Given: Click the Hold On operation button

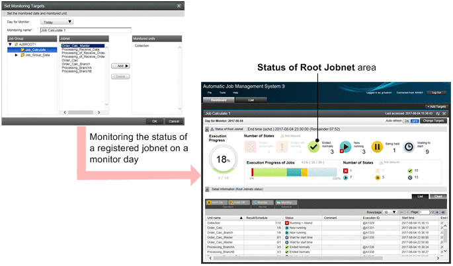Looking at the screenshot, I should click(x=216, y=203).
